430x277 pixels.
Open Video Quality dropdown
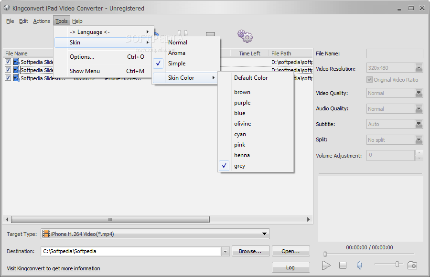[419, 93]
